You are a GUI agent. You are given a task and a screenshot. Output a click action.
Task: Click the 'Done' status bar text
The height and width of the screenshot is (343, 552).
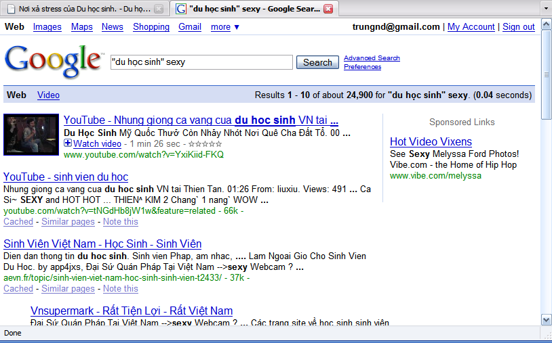(x=13, y=333)
